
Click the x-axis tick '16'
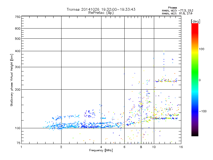click(x=181, y=147)
